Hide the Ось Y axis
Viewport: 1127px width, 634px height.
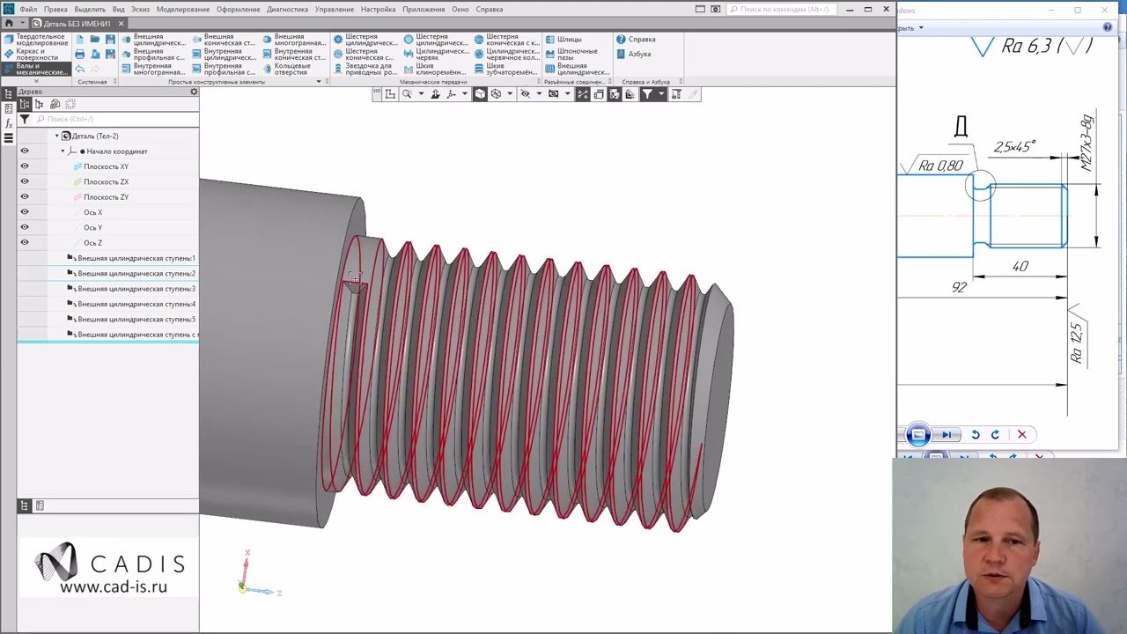(x=25, y=227)
